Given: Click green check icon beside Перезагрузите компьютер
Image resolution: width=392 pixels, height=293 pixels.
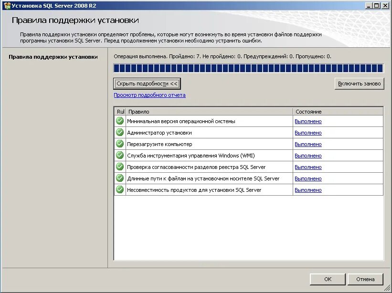Looking at the screenshot, I should click(x=120, y=144).
